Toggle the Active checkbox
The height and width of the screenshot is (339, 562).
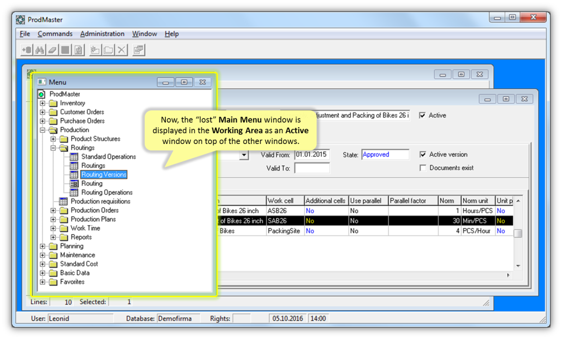(x=422, y=115)
